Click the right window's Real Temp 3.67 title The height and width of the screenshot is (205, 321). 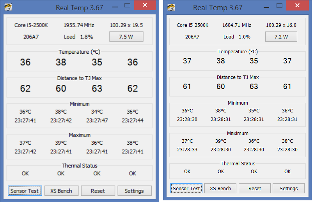(218, 8)
